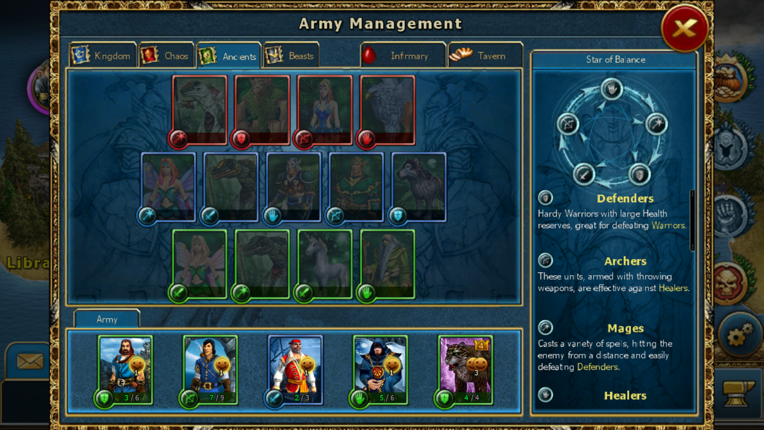Viewport: 764px width, 430px height.
Task: Select the wolf defender unit card
Action: point(419,187)
